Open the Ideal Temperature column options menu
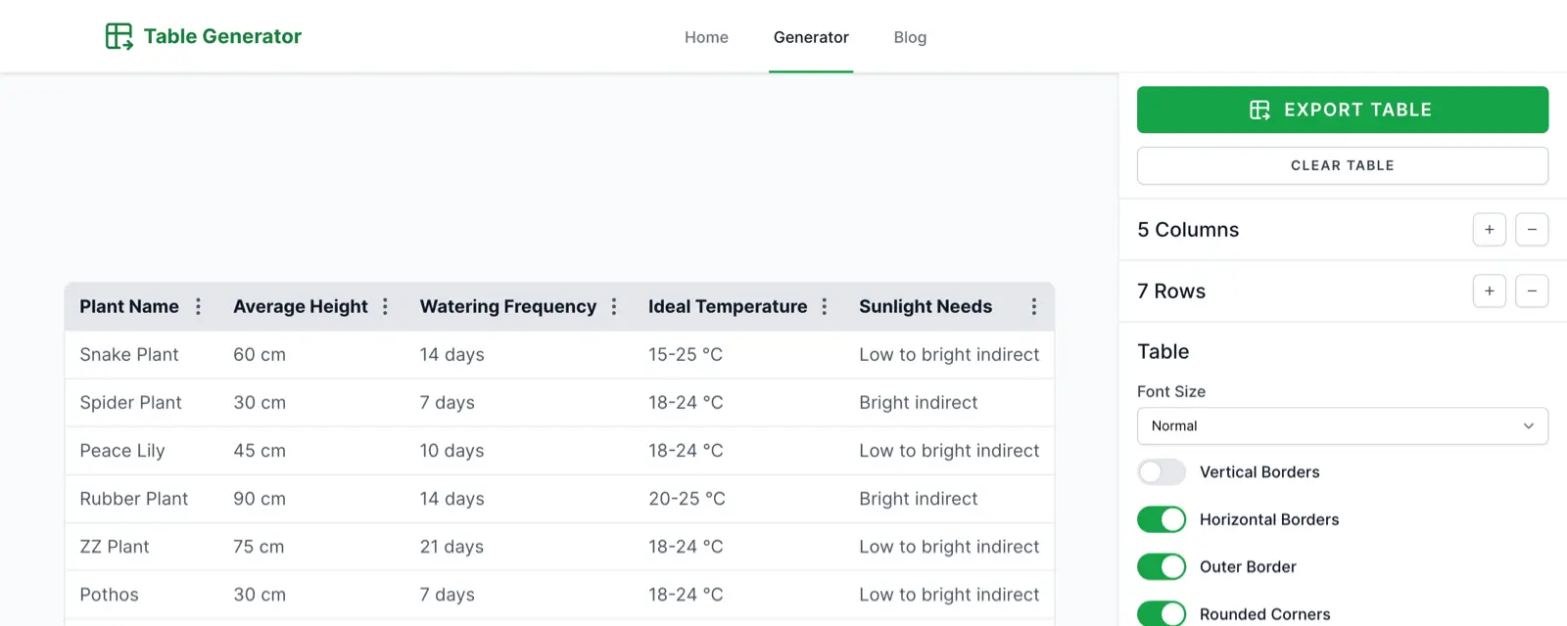 825,307
